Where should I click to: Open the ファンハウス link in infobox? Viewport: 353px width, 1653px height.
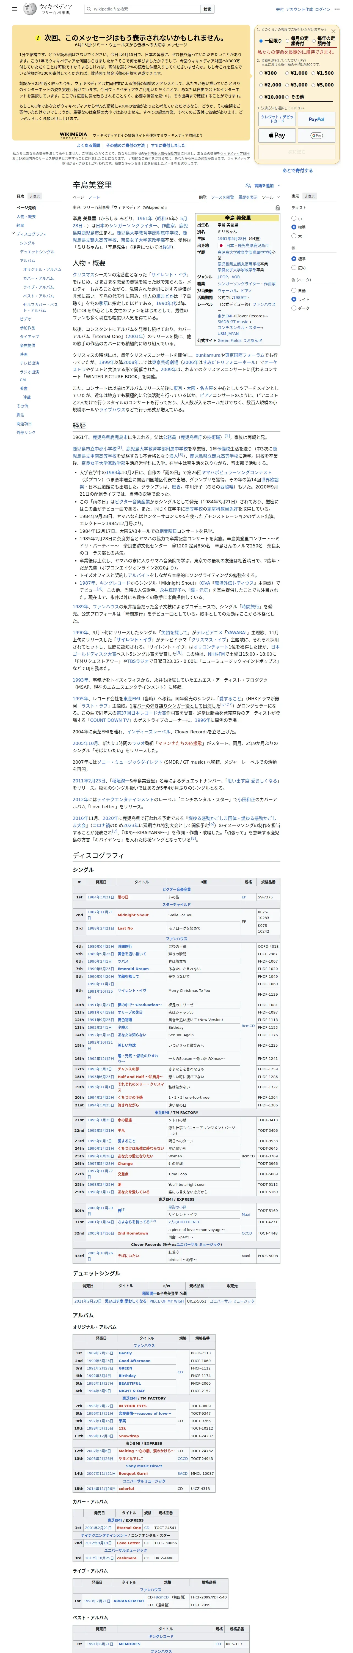point(263,305)
